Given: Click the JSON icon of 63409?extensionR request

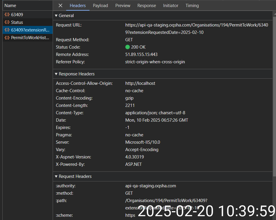Looking at the screenshot, I should (7, 30).
